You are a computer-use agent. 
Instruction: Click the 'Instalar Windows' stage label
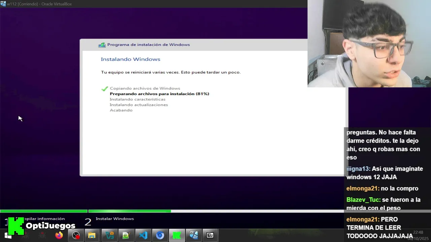[115, 219]
